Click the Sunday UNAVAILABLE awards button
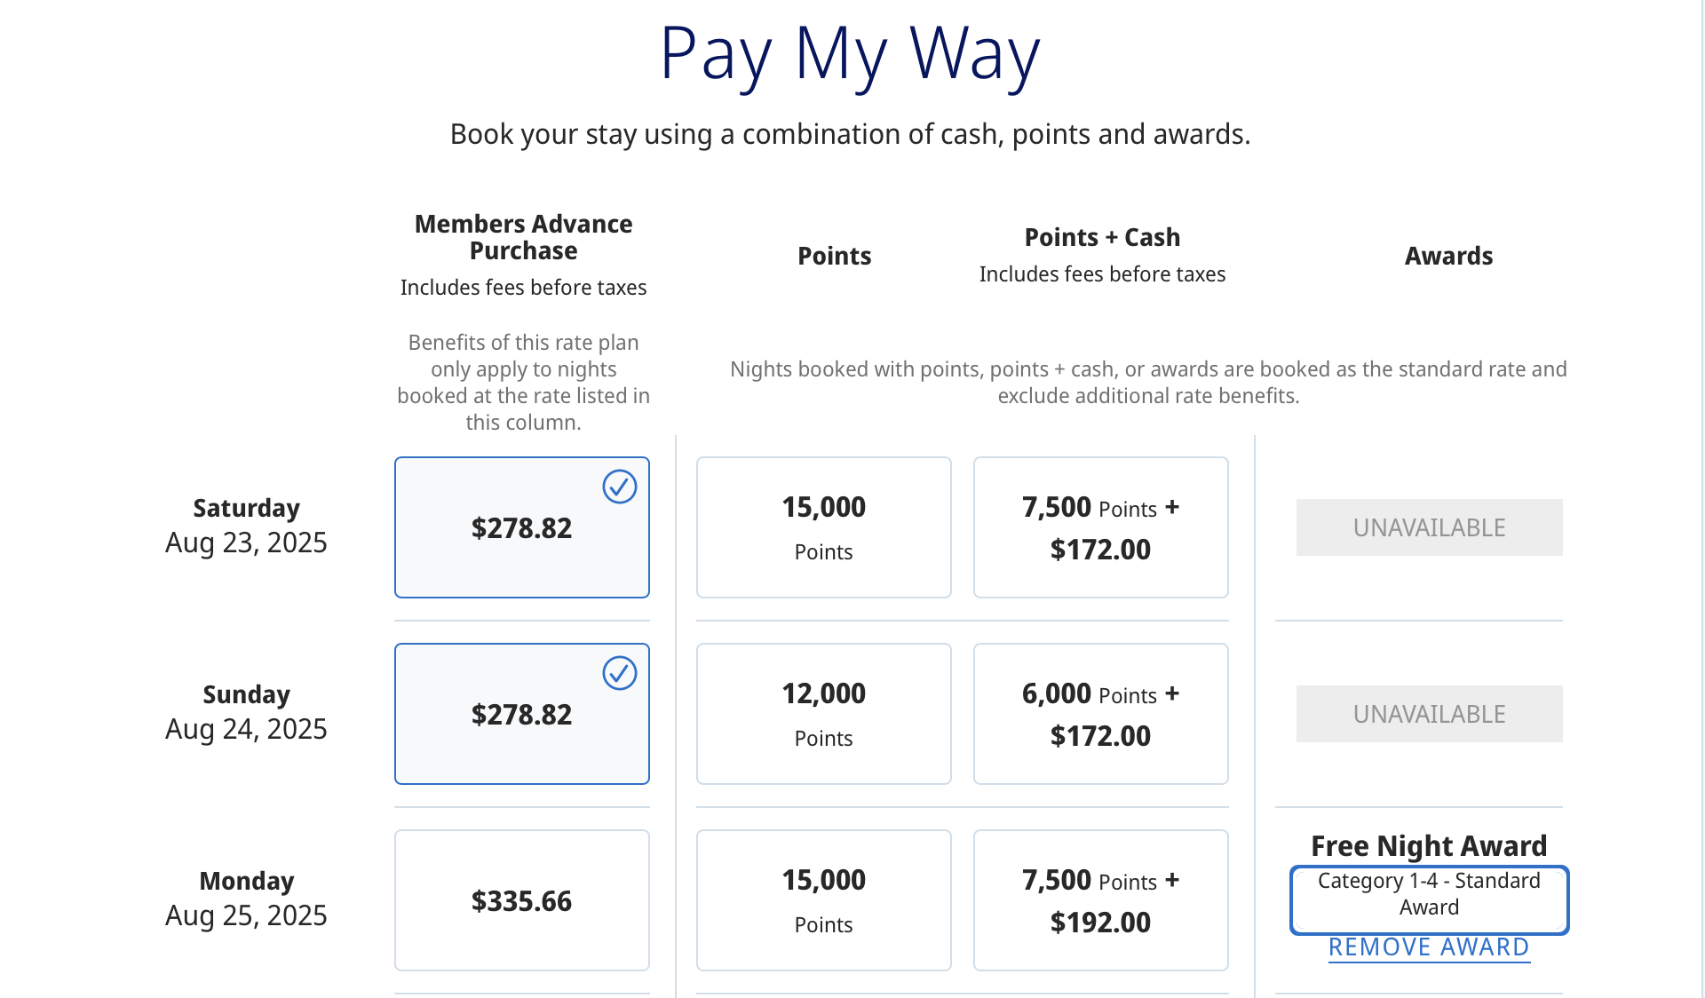The image size is (1705, 998). click(x=1429, y=713)
